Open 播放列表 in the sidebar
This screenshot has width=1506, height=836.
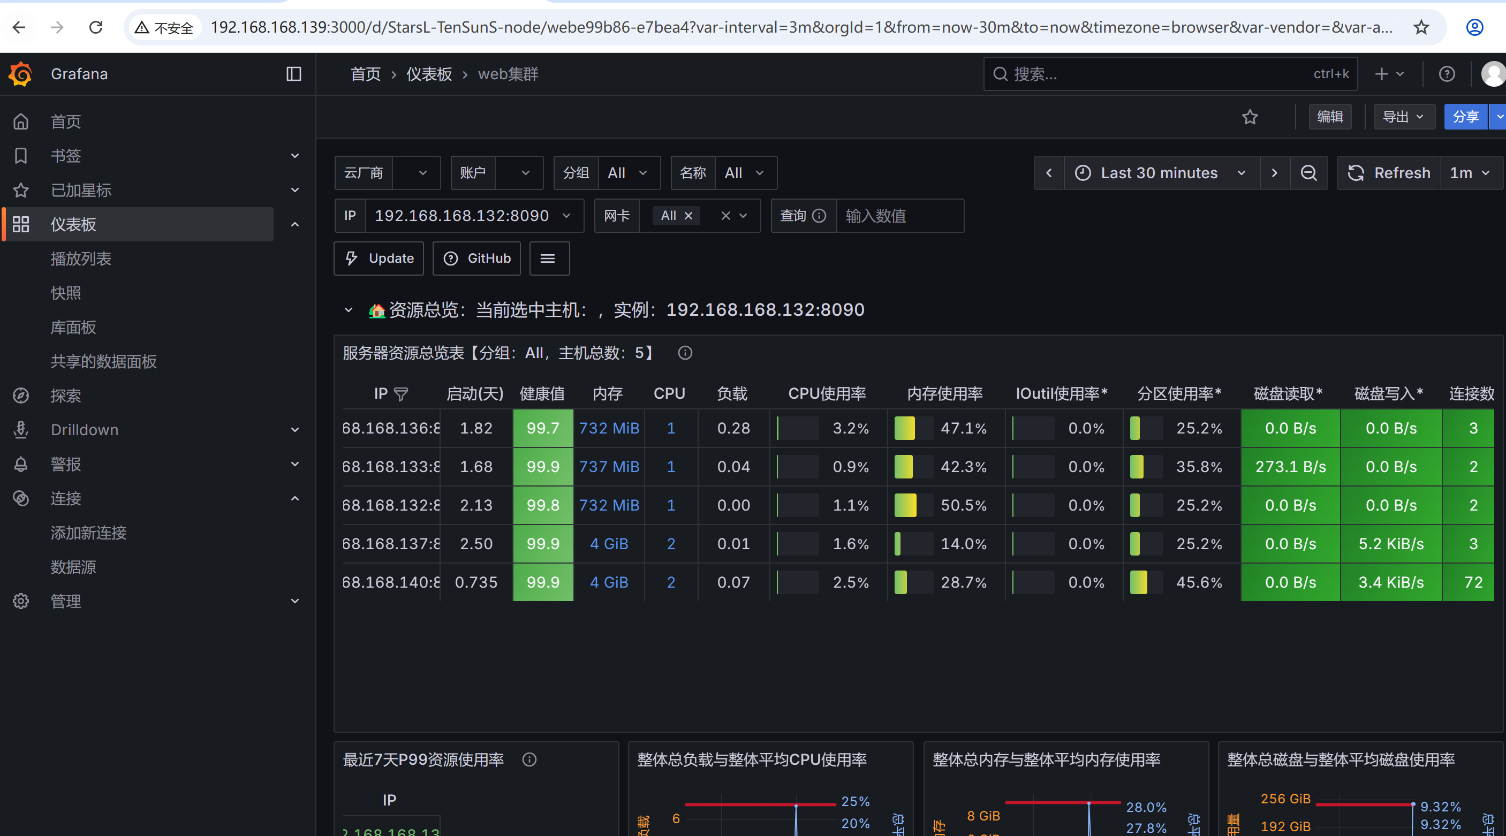click(x=81, y=259)
